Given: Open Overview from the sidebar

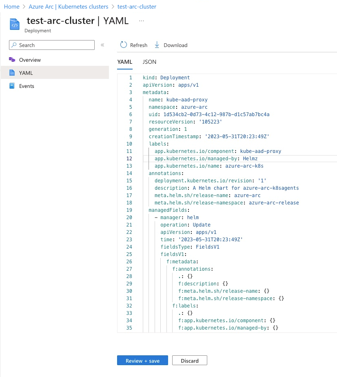Looking at the screenshot, I should 29,60.
